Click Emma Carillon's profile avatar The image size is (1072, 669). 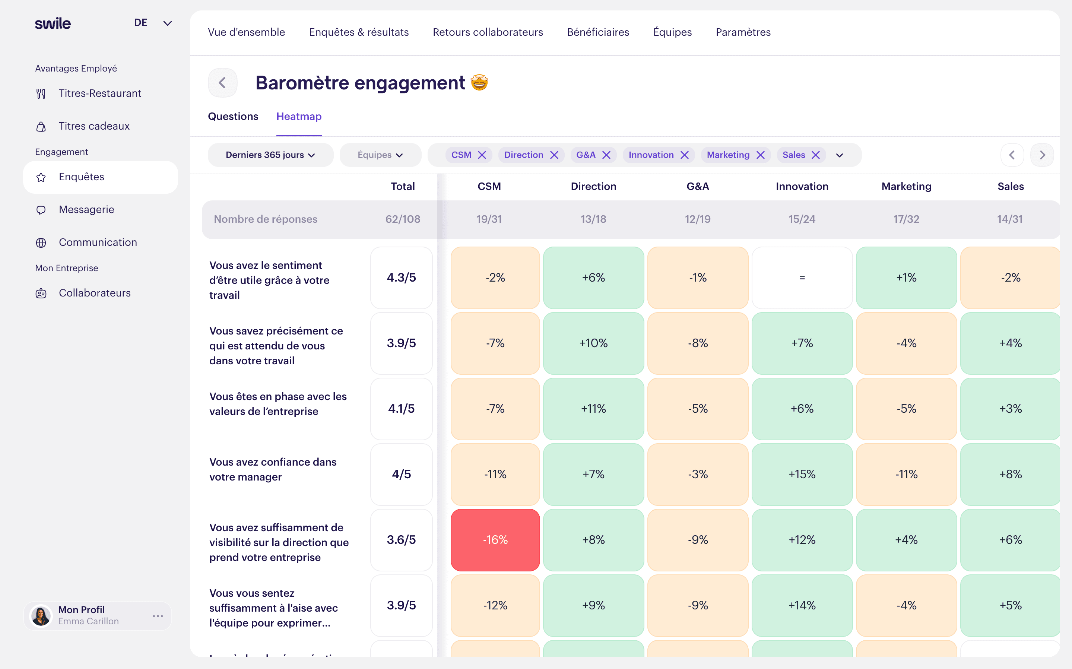pyautogui.click(x=41, y=616)
